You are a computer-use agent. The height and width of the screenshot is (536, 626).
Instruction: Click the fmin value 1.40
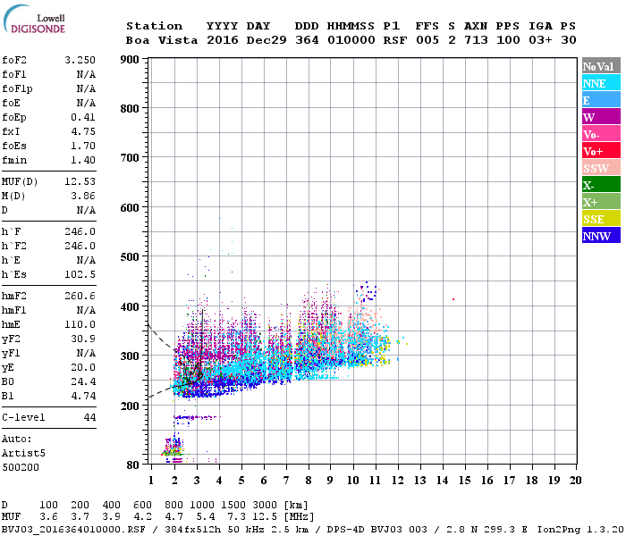83,160
